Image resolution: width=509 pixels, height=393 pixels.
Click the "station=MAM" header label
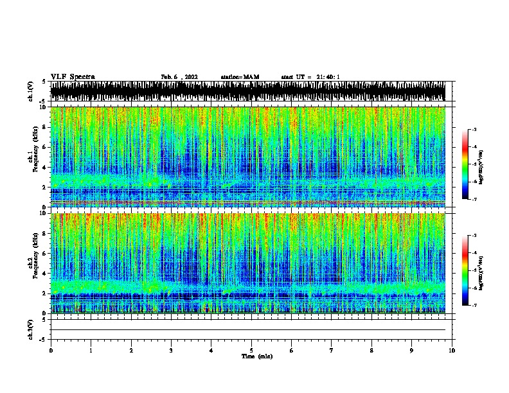240,77
